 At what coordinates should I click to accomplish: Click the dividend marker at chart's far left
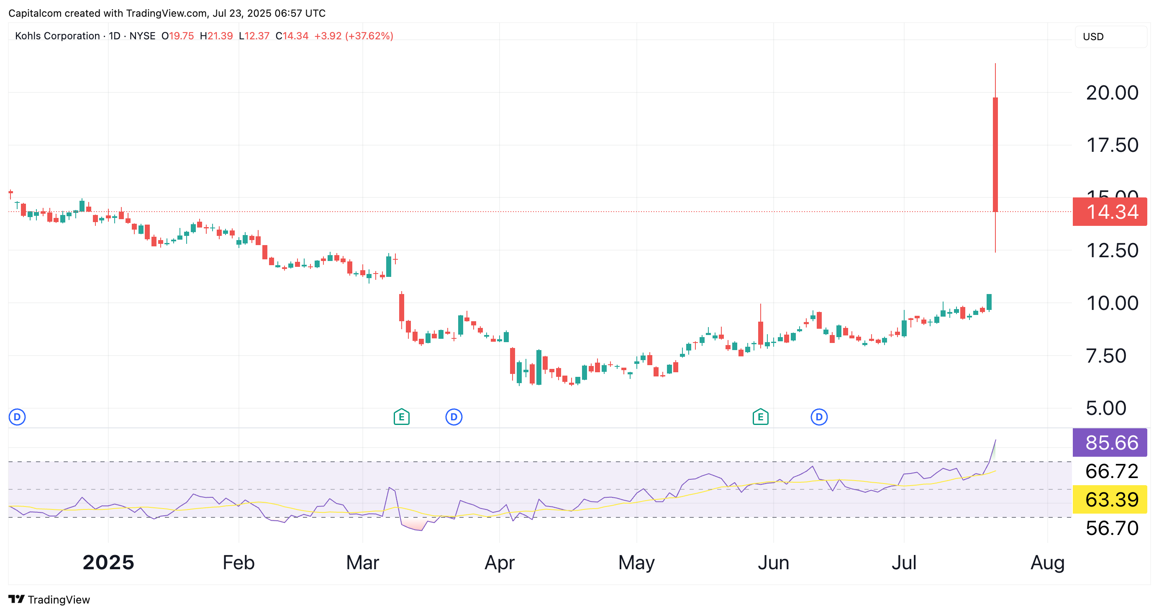coord(17,417)
